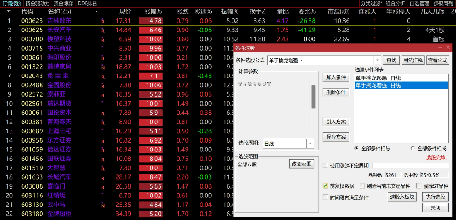
Task: Enable 剔除当前未交易品种 checkbox
Action: coord(362,186)
